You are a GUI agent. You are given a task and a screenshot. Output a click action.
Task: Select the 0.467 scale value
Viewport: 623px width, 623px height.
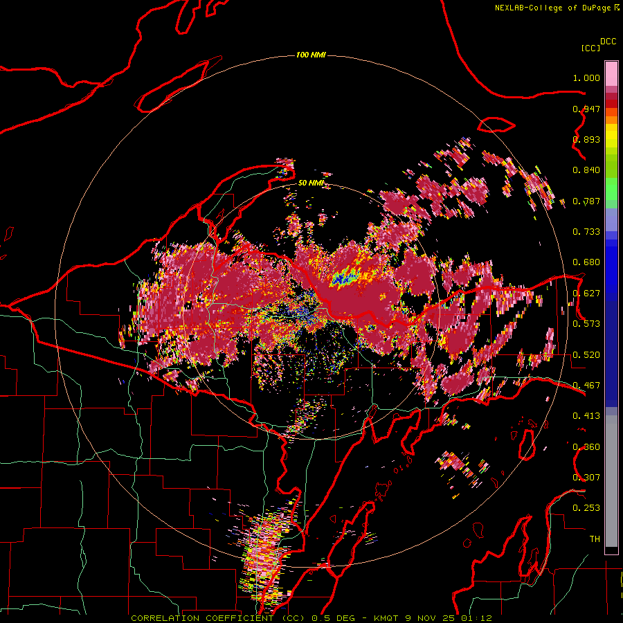[586, 386]
